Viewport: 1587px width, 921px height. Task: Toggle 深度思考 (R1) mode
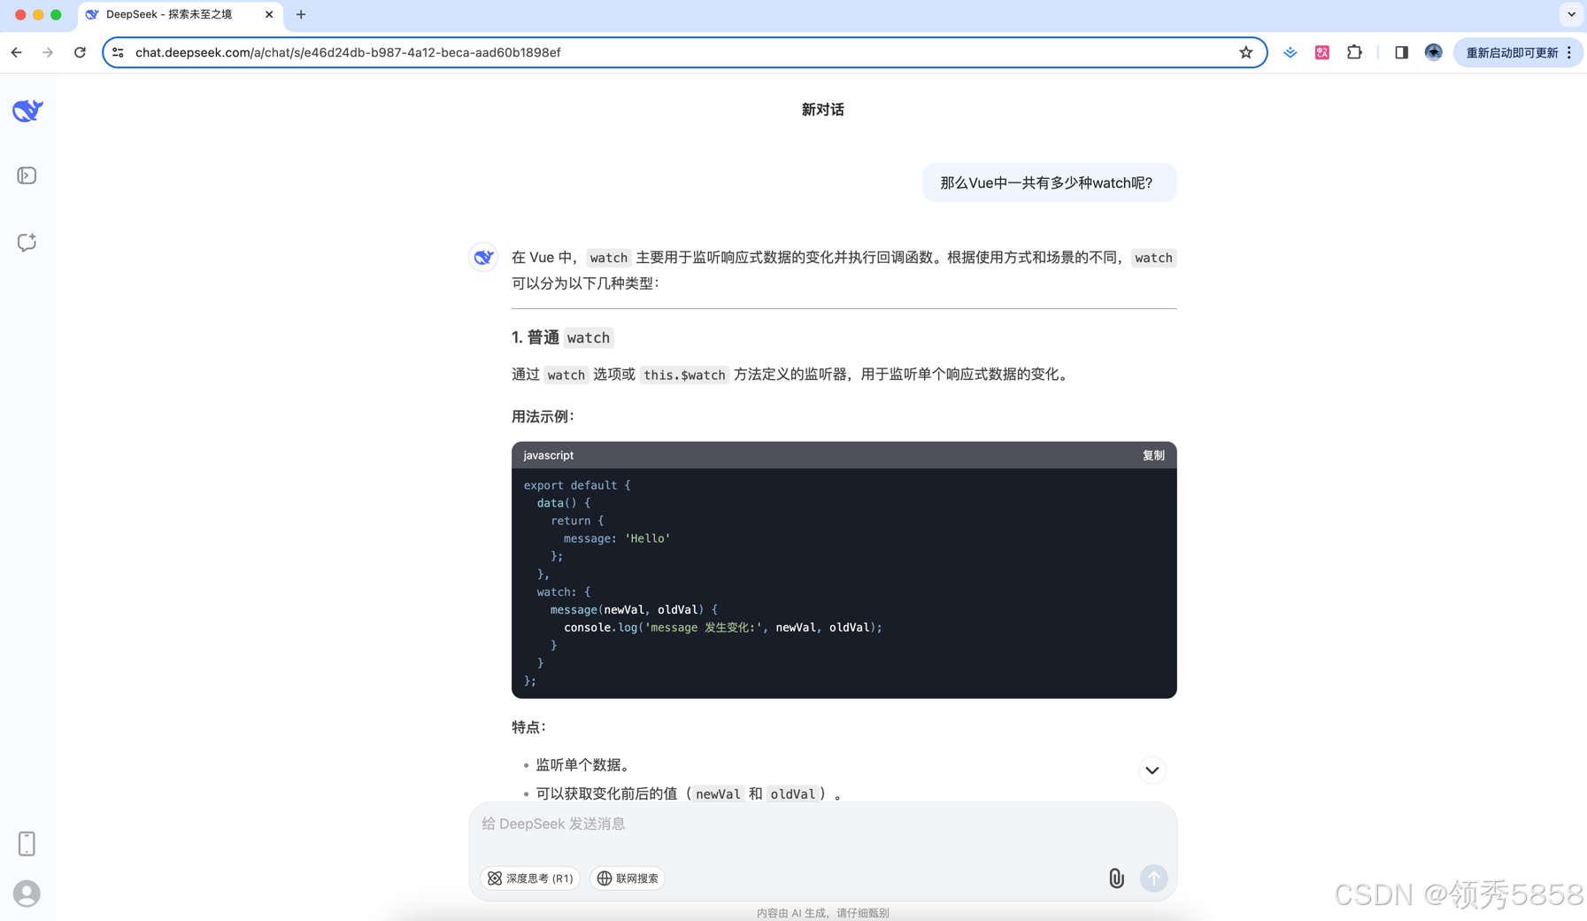click(x=530, y=878)
